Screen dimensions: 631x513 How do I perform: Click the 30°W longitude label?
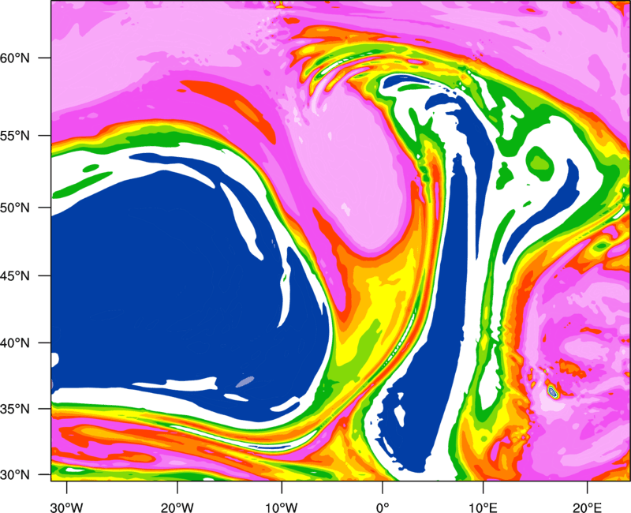point(66,507)
